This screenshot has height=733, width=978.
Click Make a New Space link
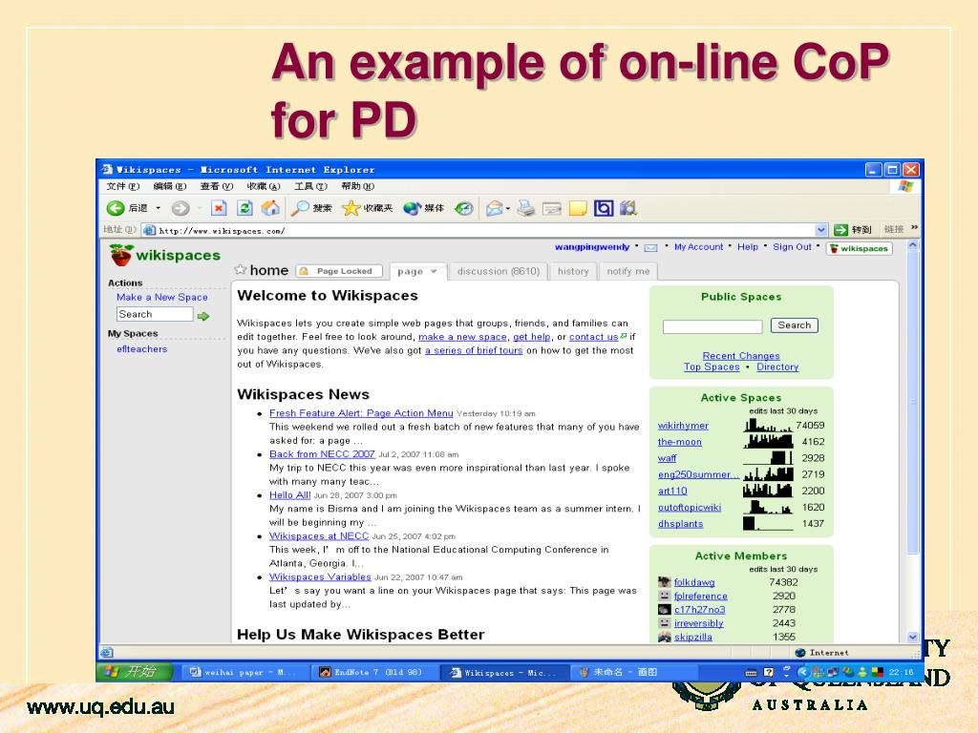click(162, 298)
